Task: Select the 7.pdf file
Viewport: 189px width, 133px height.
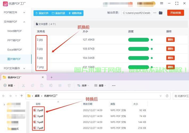Action: coord(39,128)
